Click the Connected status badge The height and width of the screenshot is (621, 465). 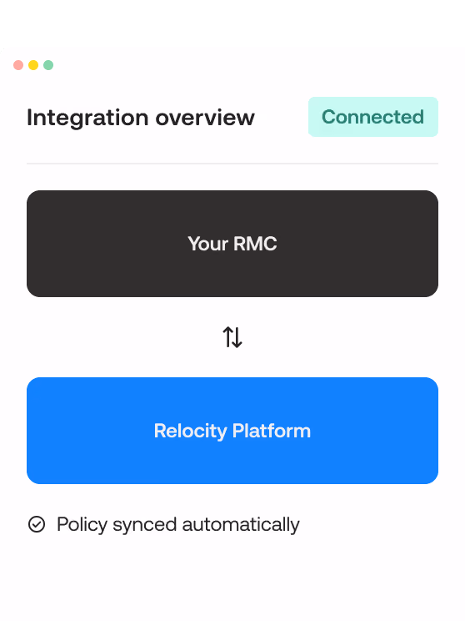pos(373,117)
